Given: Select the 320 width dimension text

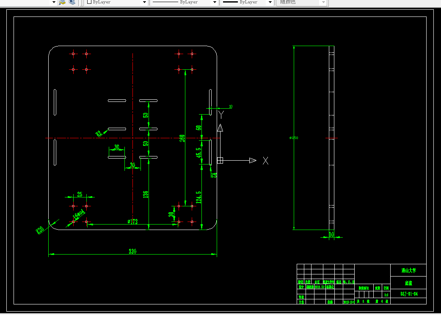Looking at the screenshot, I should tap(132, 251).
